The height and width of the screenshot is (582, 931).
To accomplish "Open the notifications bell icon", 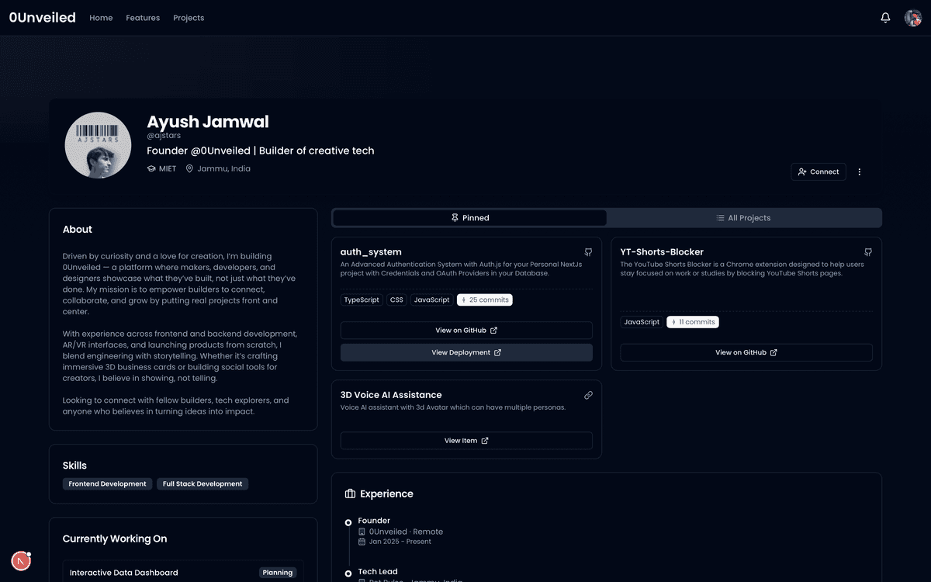I will 885,18.
